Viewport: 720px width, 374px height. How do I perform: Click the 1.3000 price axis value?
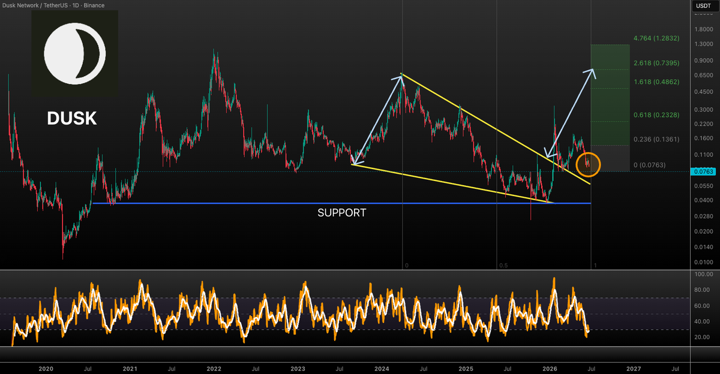pos(703,44)
